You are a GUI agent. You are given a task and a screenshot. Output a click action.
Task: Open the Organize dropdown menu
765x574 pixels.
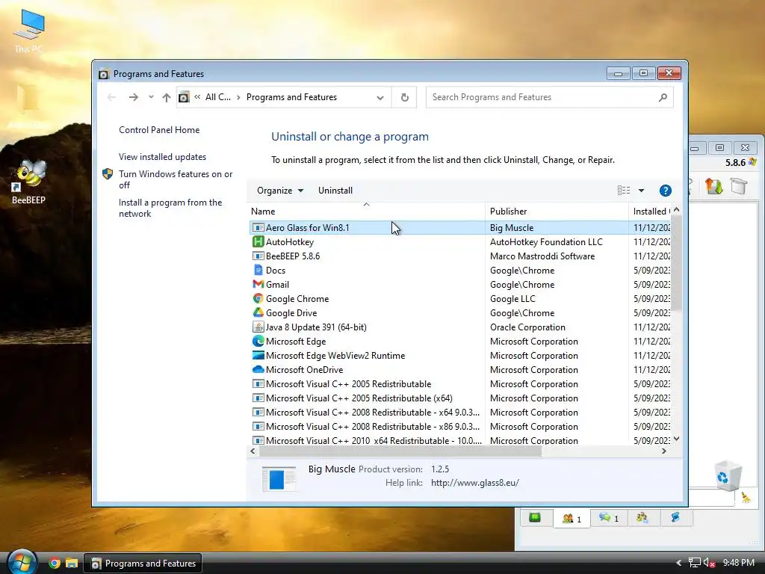point(280,191)
